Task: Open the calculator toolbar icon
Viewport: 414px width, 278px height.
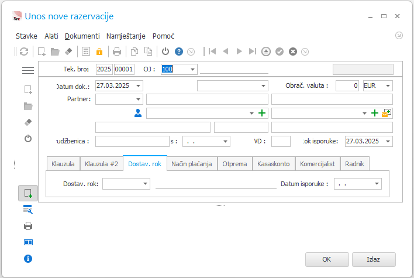Action: click(x=86, y=52)
